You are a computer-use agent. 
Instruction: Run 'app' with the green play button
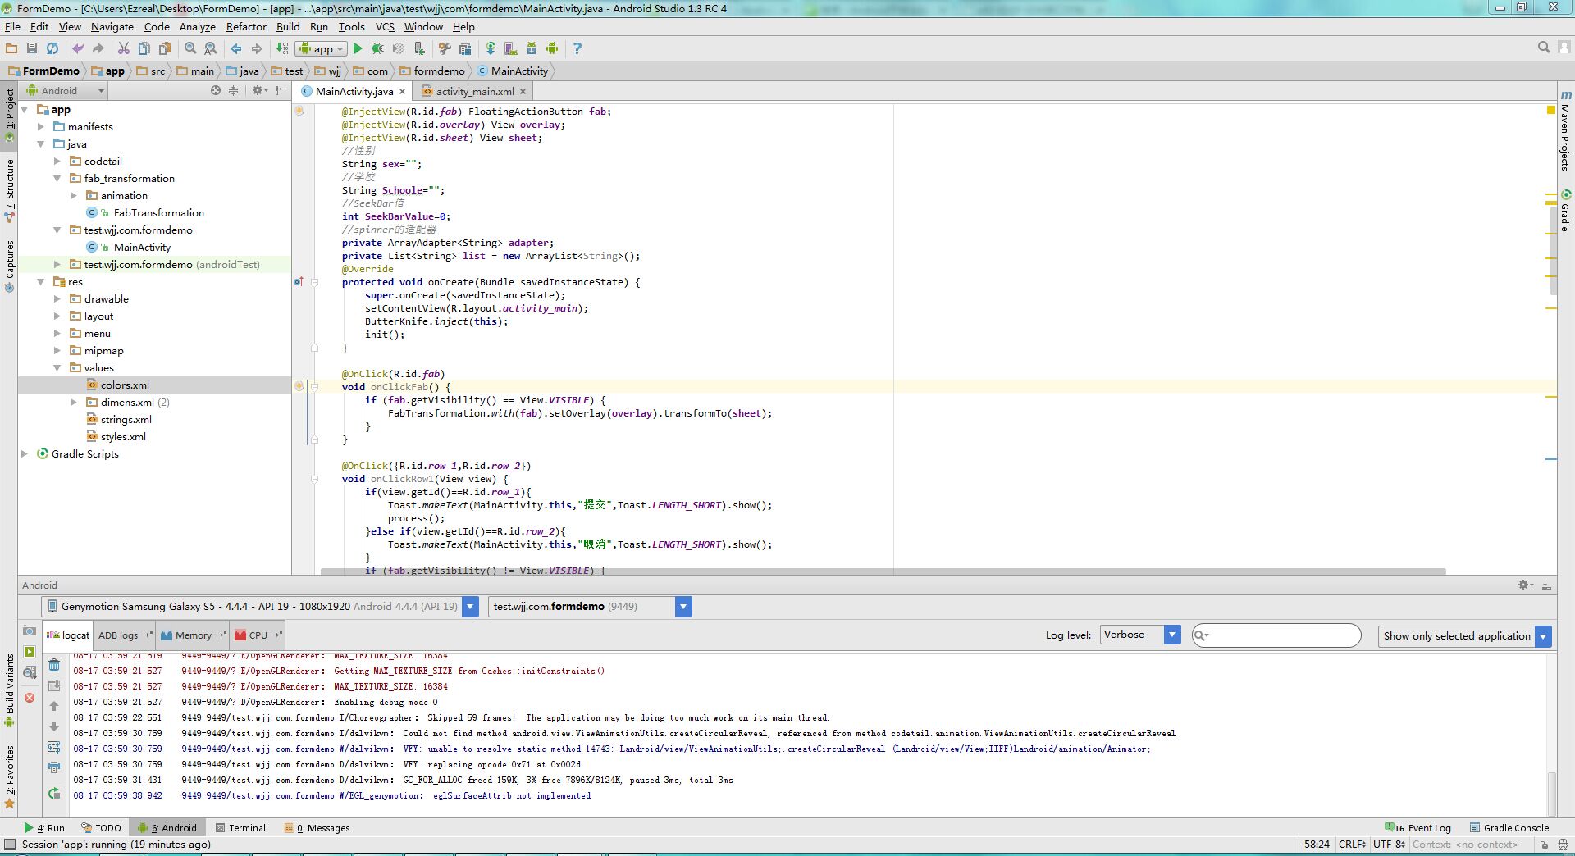coord(358,48)
